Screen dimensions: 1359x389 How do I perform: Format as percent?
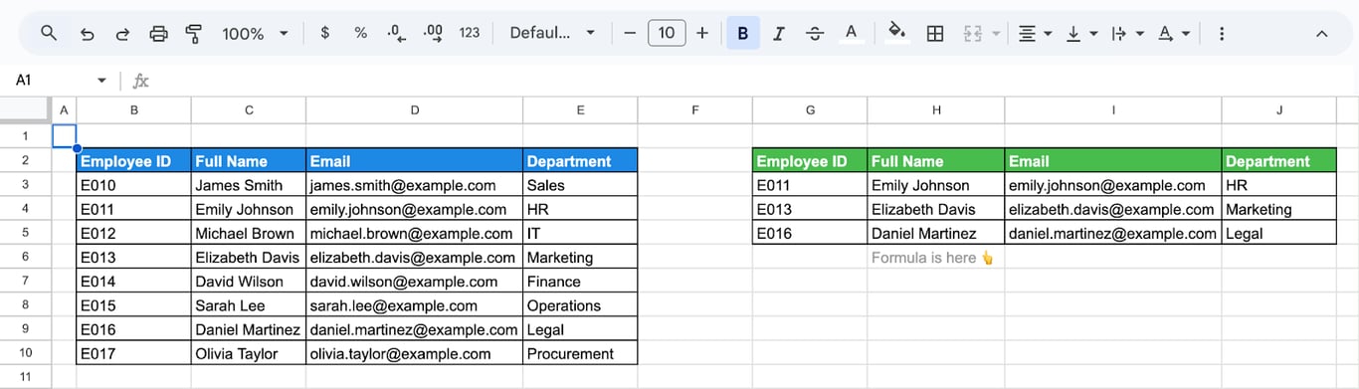point(360,33)
